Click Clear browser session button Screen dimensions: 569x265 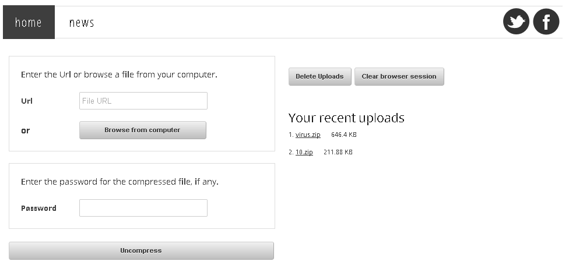(x=399, y=76)
